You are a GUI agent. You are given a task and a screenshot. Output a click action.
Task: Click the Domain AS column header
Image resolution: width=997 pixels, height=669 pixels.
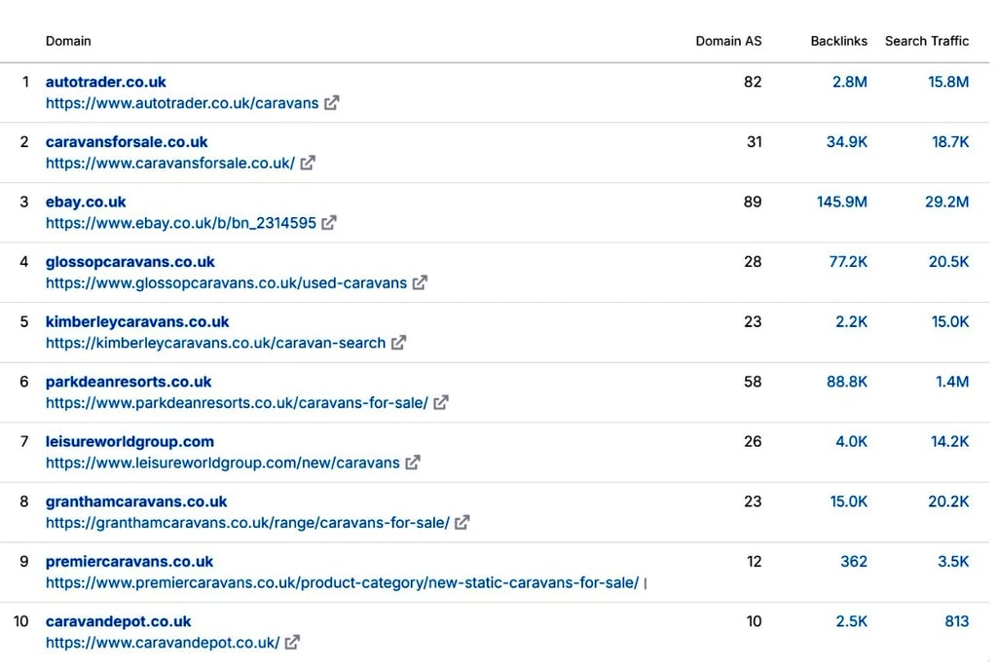coord(728,41)
